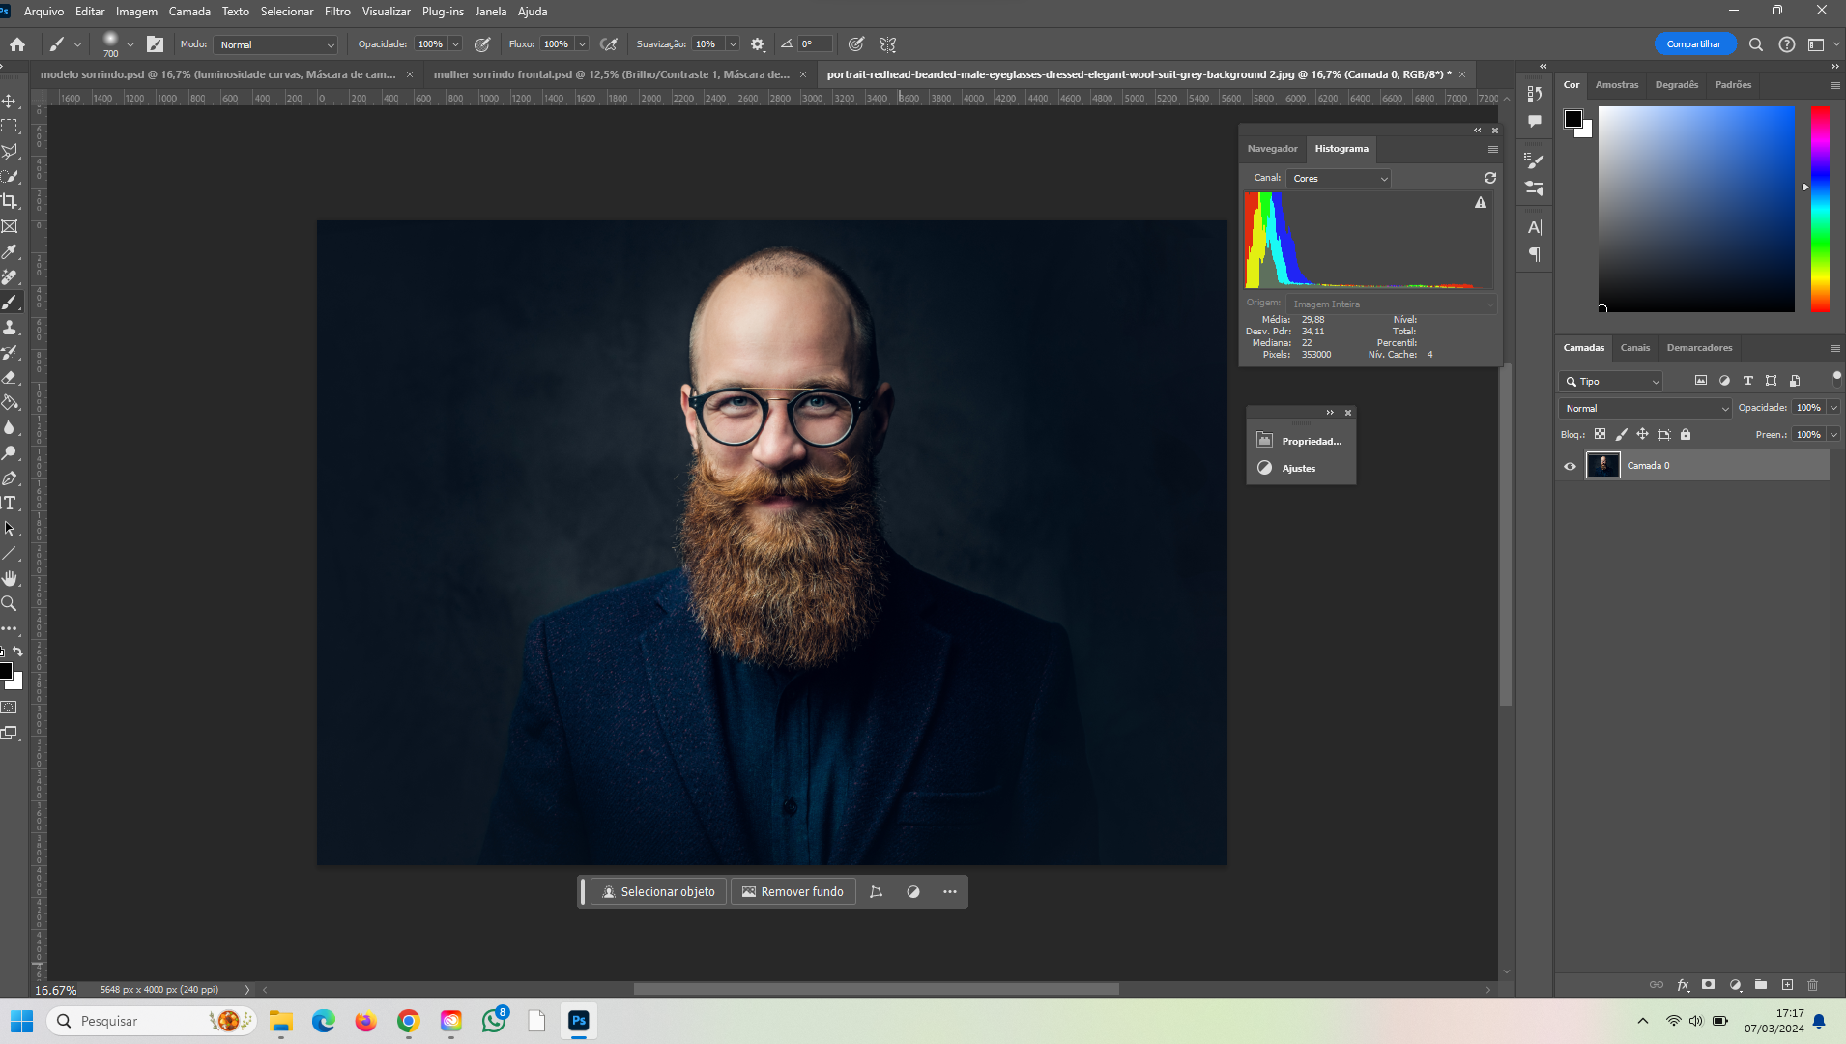
Task: Toggle Quick Mask mode
Action: tap(10, 708)
